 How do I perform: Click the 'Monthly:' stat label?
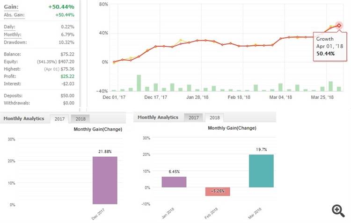12,35
